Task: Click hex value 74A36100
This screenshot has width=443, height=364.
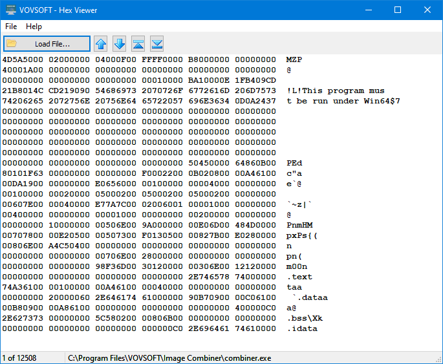Action: (23, 287)
